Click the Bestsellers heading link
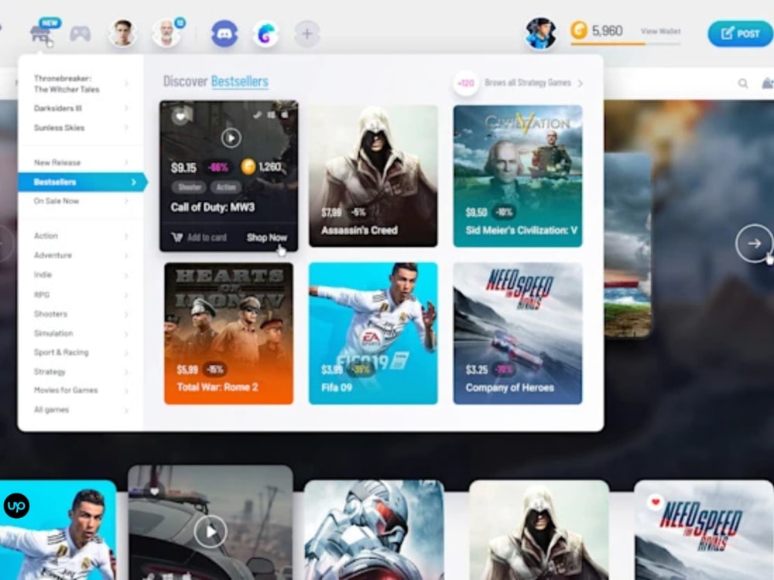Viewport: 774px width, 580px height. pyautogui.click(x=240, y=81)
